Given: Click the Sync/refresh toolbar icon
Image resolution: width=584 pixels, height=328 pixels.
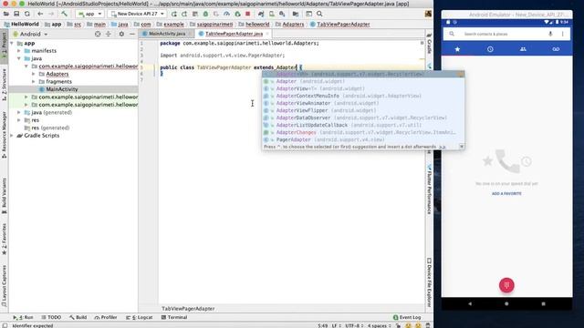Looking at the screenshot, I should point(26,14).
